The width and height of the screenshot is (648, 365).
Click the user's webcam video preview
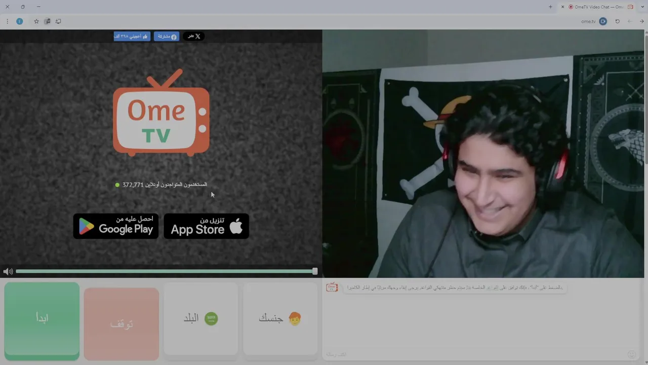[x=483, y=154]
